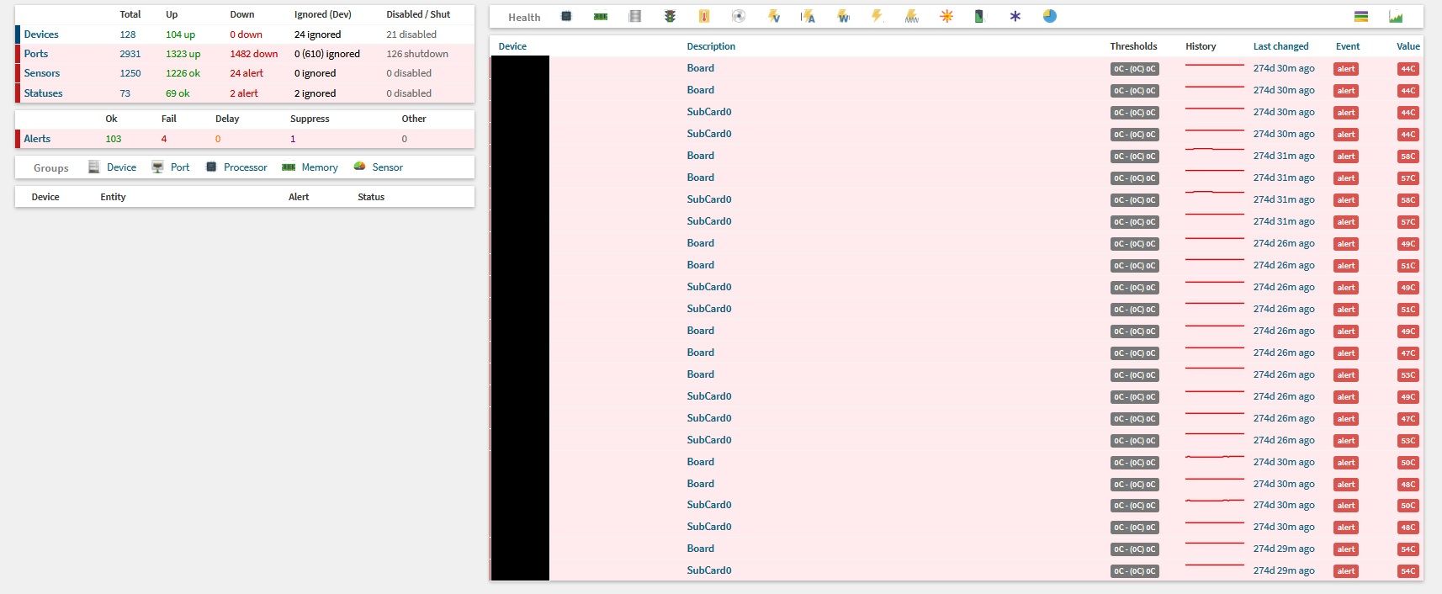Select the plain lightning bolt health icon
This screenshot has width=1442, height=594.
click(x=877, y=16)
